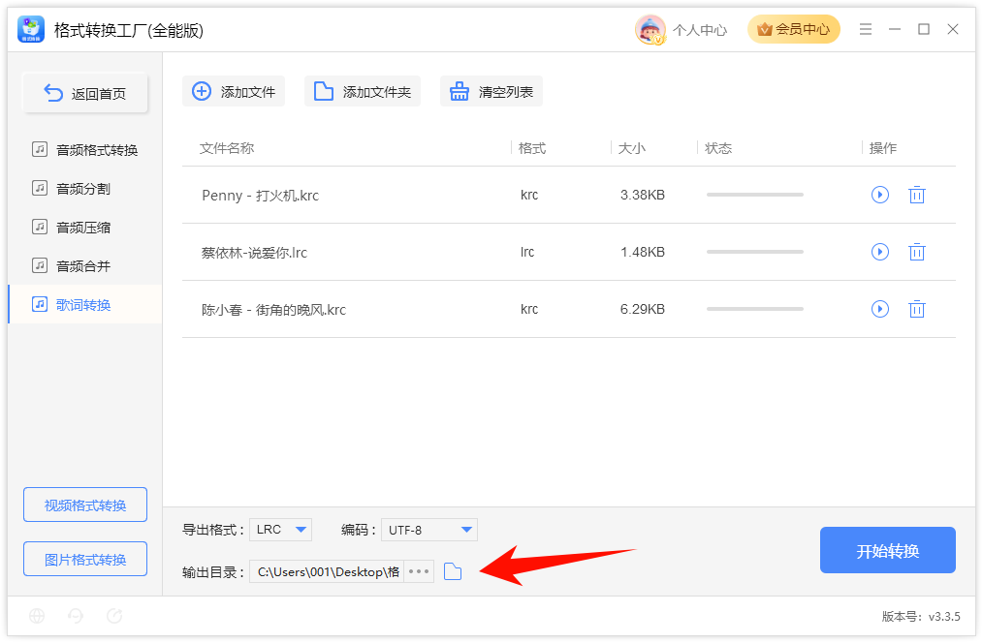
Task: Click 图片格式转换 button
Action: (85, 559)
